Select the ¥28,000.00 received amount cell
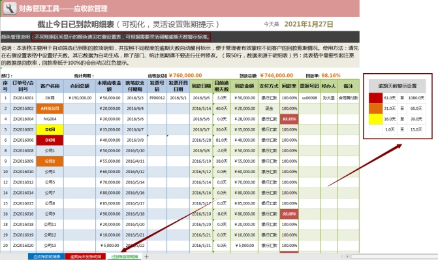438x260 pixels. [244, 119]
